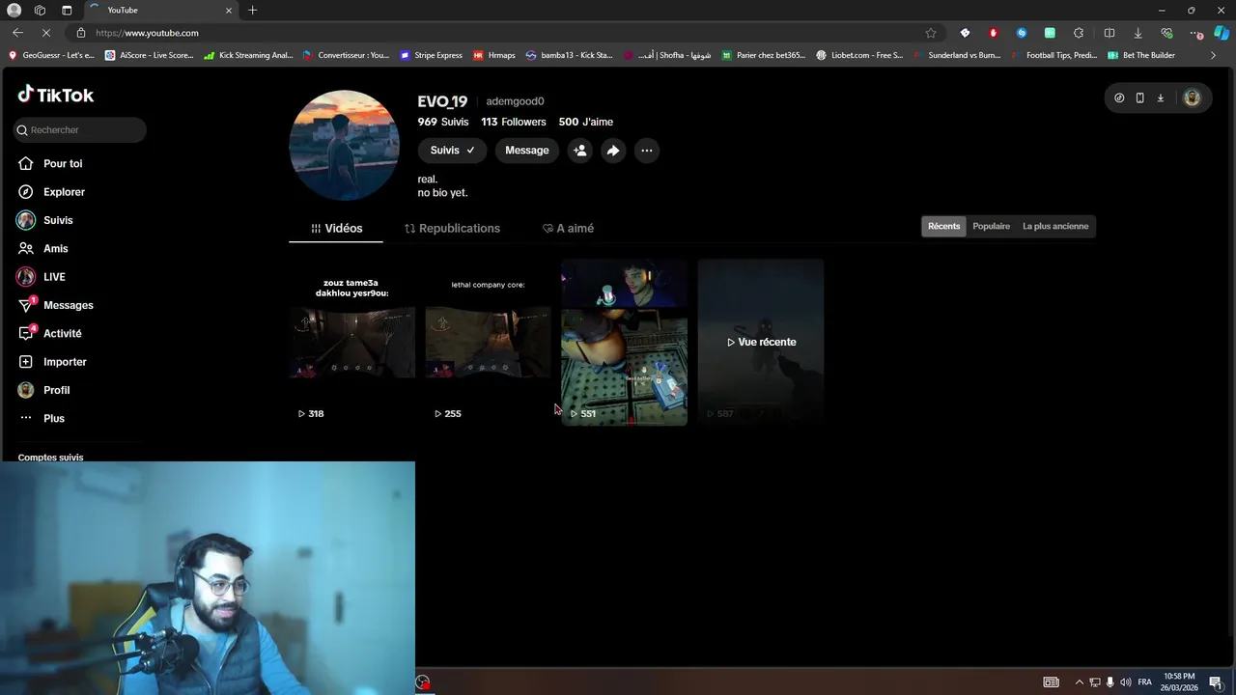Open the three-dot profile options

[x=647, y=151]
